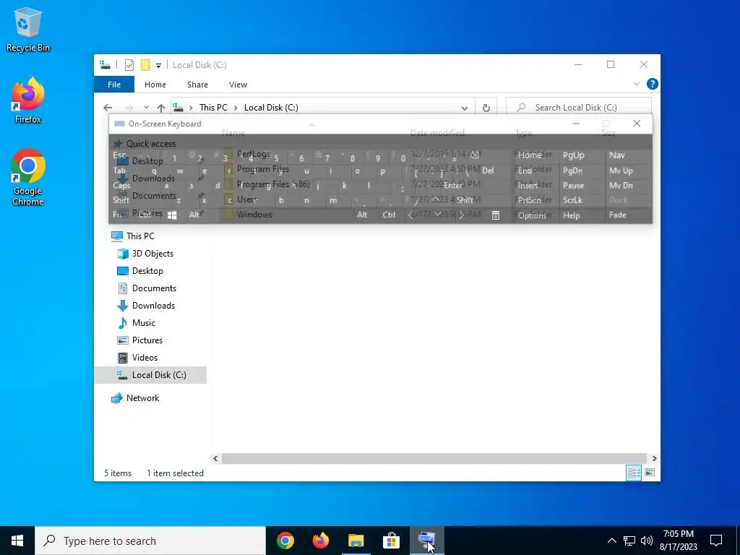
Task: Toggle ScrLk on the On-Screen Keyboard
Action: click(x=572, y=200)
